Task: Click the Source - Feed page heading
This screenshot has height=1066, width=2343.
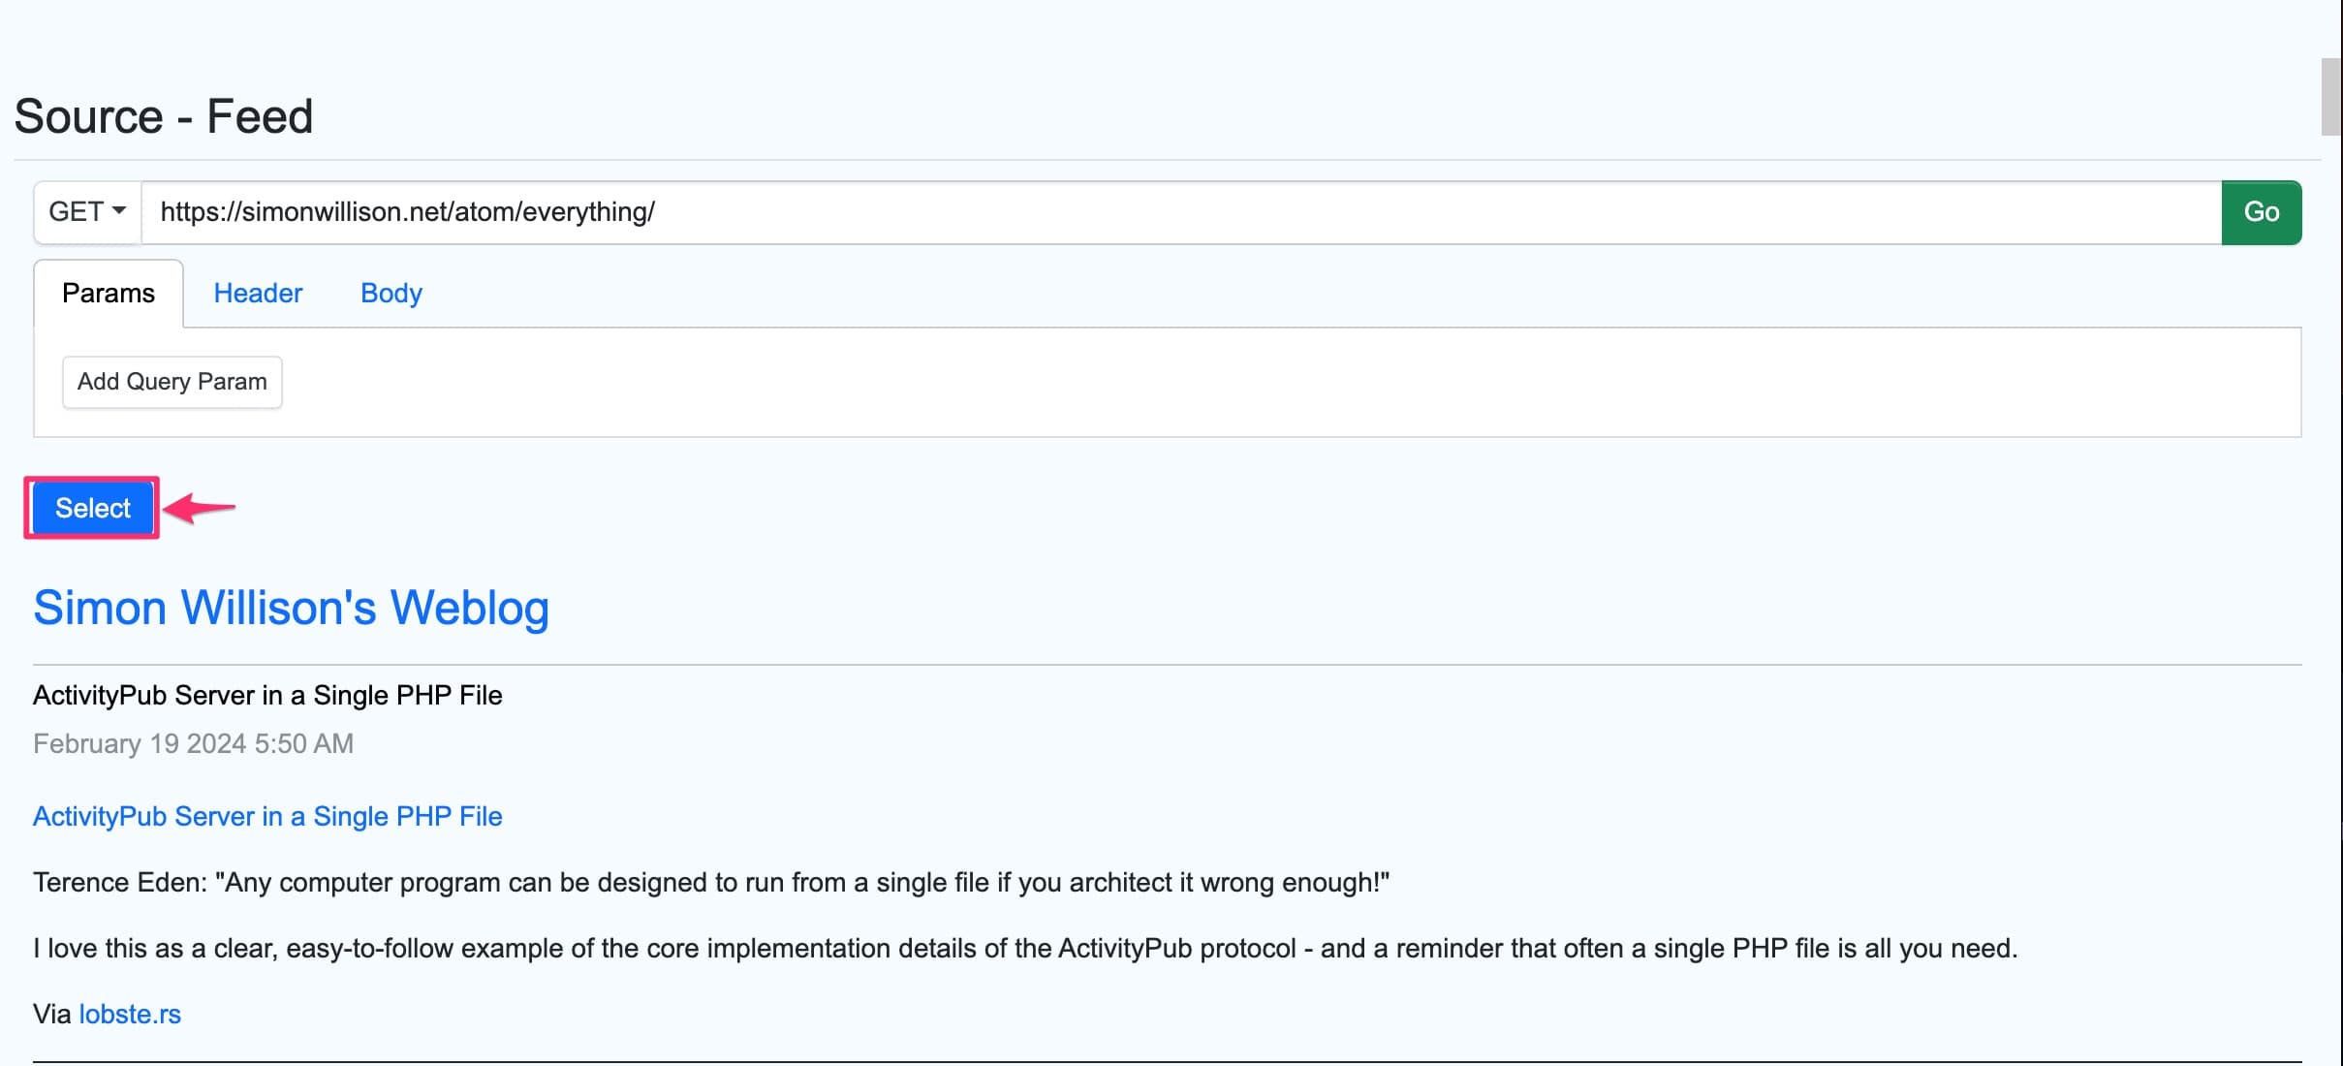Action: [x=163, y=115]
